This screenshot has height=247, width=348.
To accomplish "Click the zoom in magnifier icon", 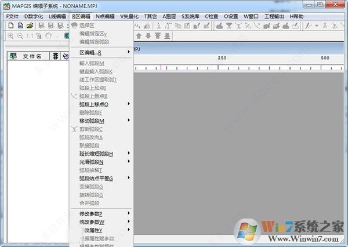I will [x=10, y=36].
